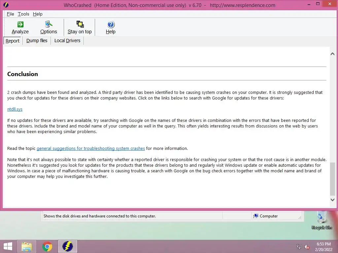Follow the ntdll.sys driver link

pyautogui.click(x=15, y=109)
